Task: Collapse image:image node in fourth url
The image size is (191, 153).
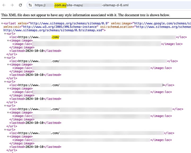Action: pos(8,113)
